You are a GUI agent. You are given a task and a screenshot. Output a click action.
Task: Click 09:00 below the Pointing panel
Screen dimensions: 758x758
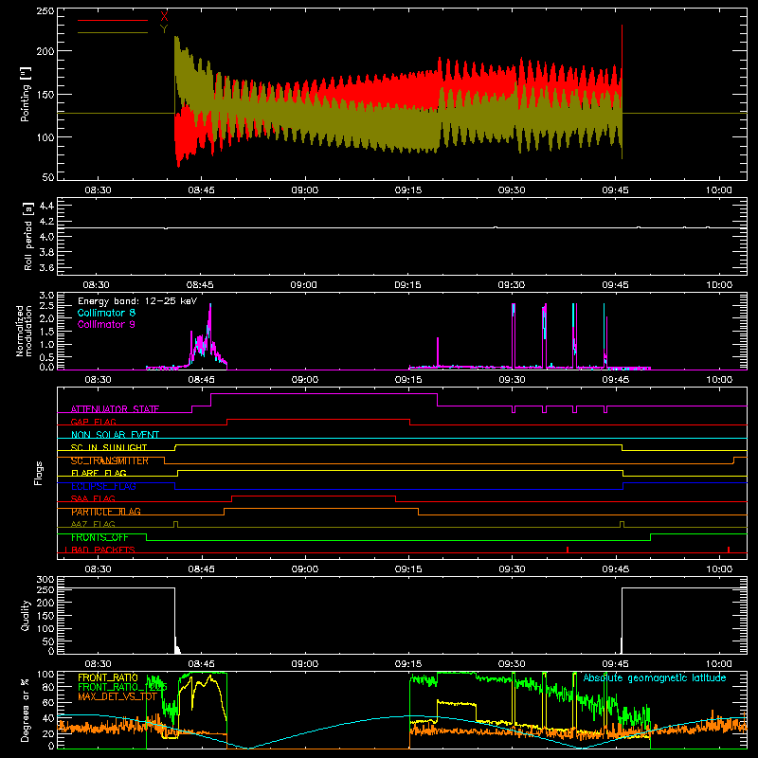(304, 190)
